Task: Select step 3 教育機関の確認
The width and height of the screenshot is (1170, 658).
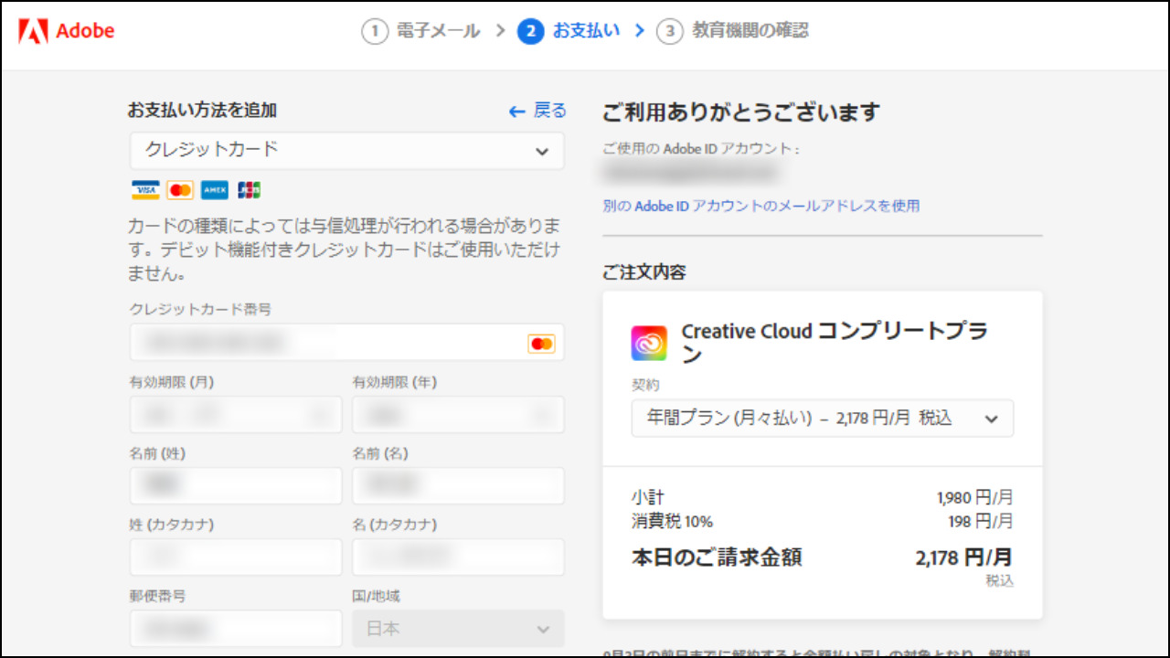Action: coord(733,32)
